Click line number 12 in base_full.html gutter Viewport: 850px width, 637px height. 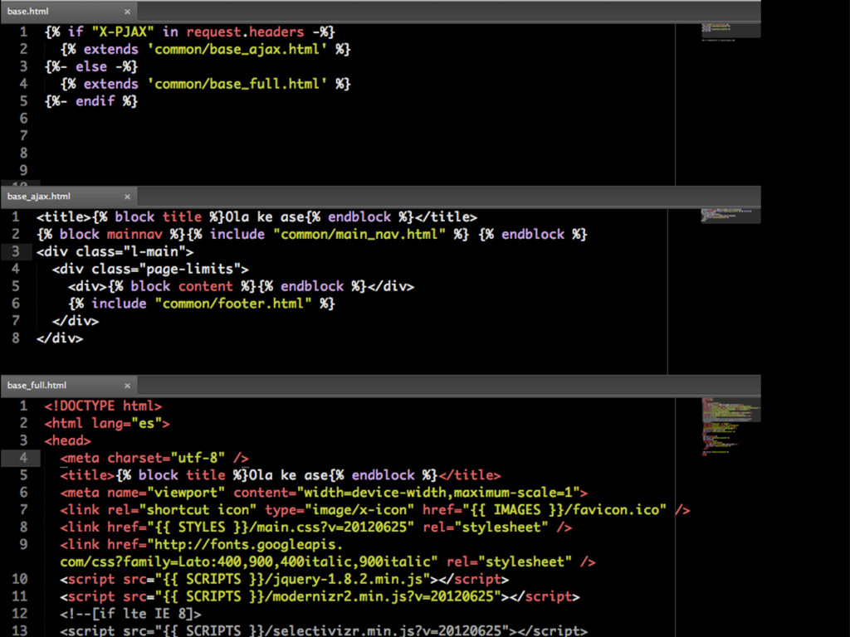coord(20,615)
